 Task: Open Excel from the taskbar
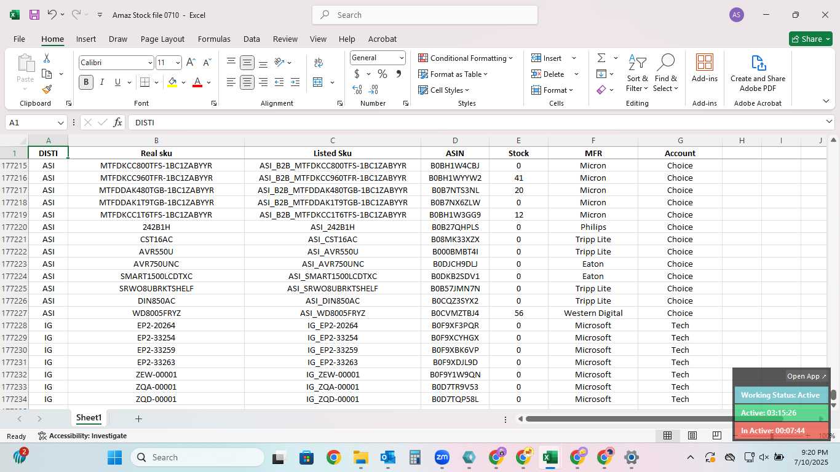coord(550,457)
